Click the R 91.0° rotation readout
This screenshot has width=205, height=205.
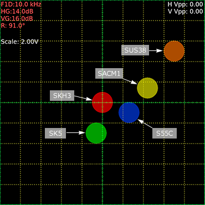click(13, 25)
